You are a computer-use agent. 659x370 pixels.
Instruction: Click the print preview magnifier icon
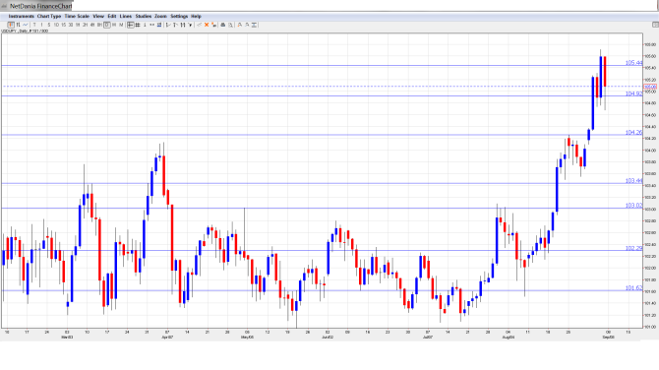tap(231, 25)
